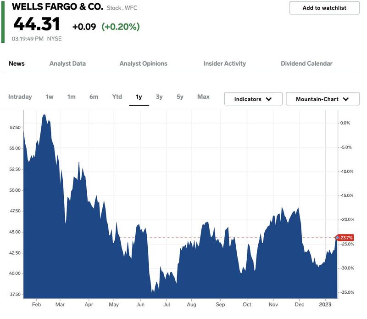
Task: Click the 03:19:49 PM timestamp
Action: [x=28, y=39]
